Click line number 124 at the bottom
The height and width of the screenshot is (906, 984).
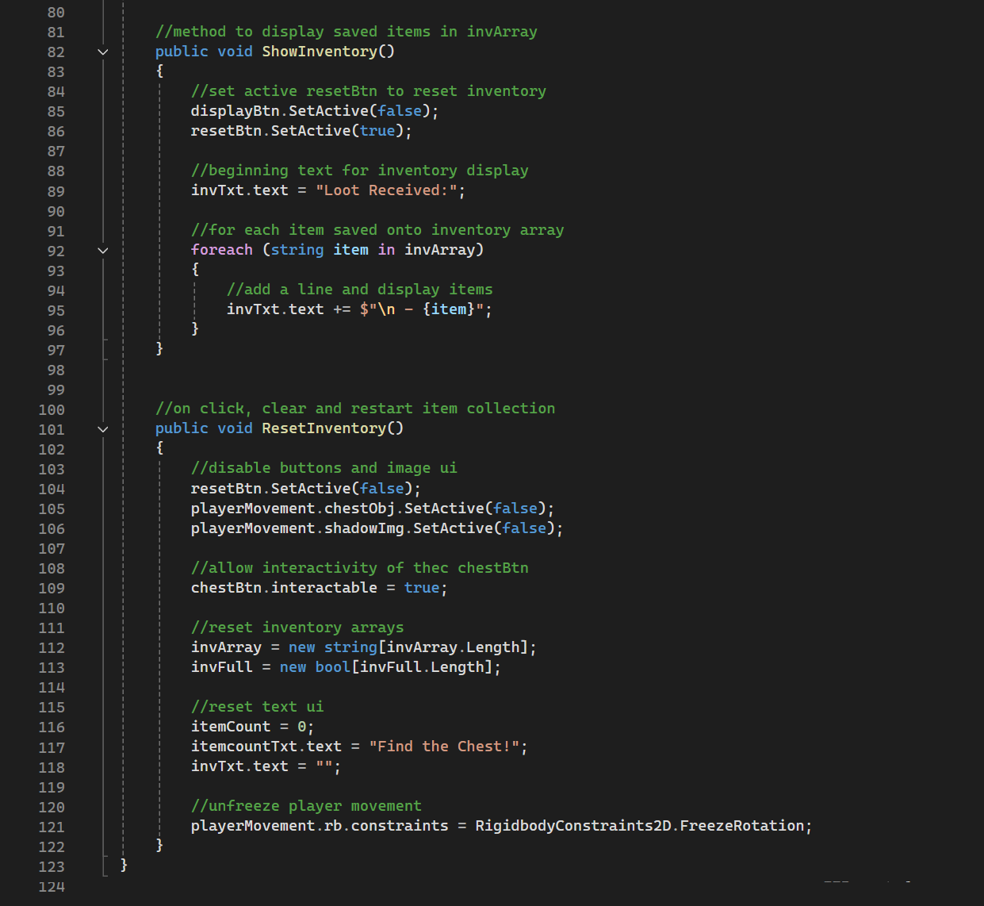(x=52, y=887)
